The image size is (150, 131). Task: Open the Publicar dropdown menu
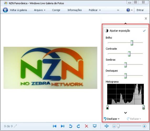tap(95, 10)
